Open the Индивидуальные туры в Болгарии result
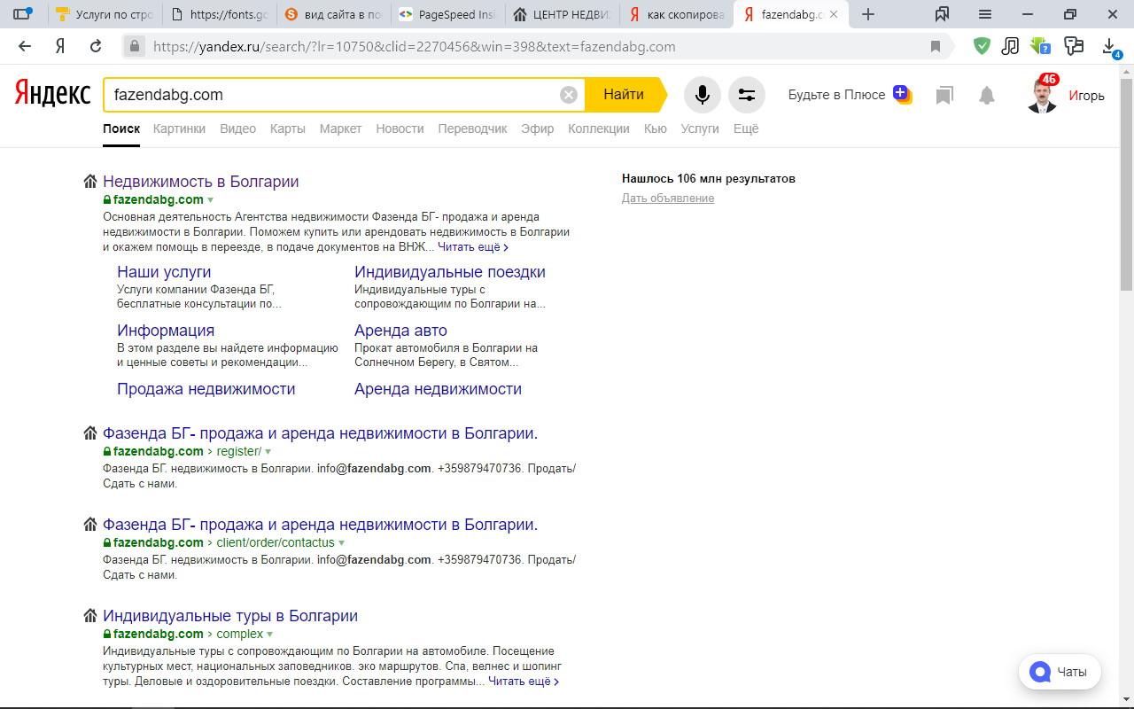Screen dimensions: 1134x709 (230, 616)
